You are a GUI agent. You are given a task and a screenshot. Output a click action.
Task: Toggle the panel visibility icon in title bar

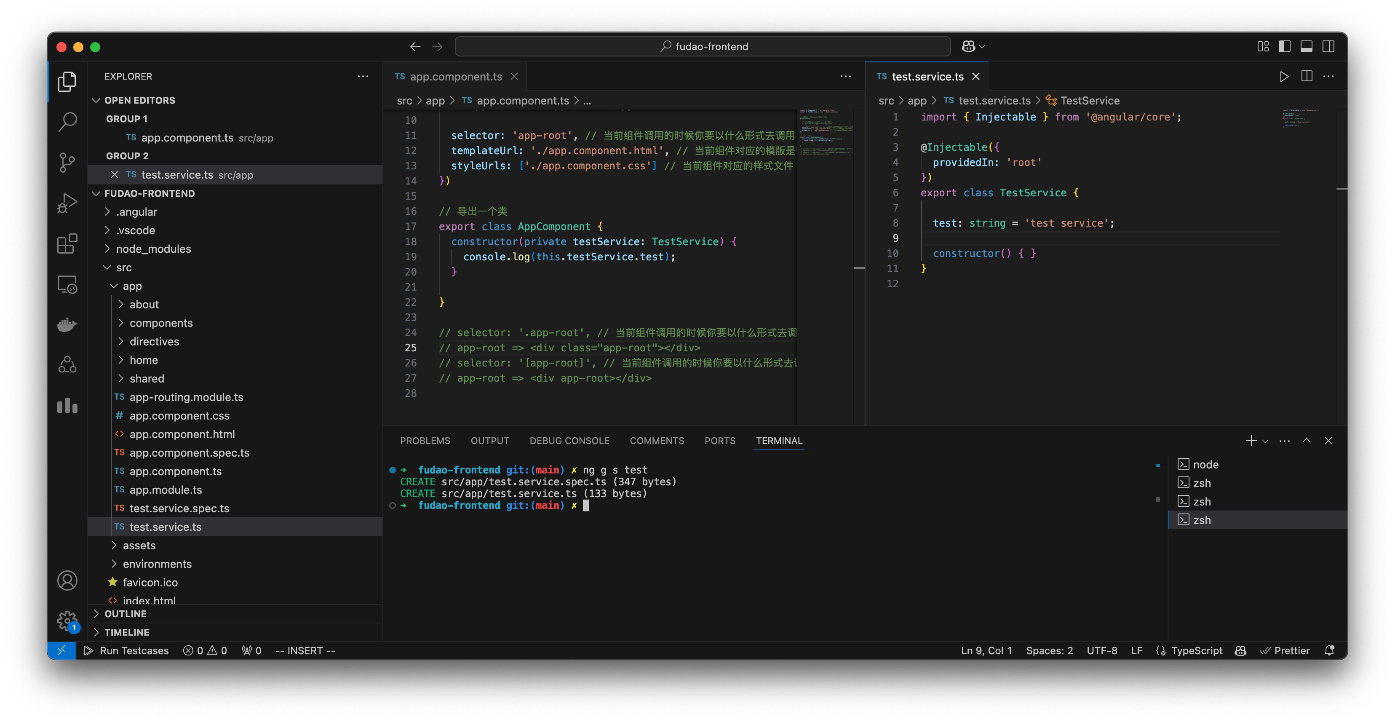coord(1307,47)
